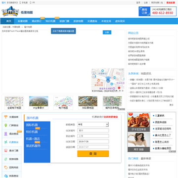Click the blue Flash player download button
This screenshot has height=178, width=178.
(x=63, y=31)
